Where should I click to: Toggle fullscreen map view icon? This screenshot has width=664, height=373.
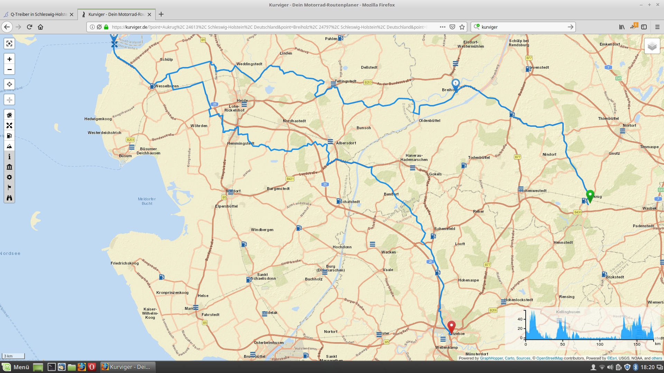point(9,44)
